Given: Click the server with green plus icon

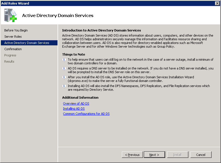Looking at the screenshot, I should click(10, 15).
